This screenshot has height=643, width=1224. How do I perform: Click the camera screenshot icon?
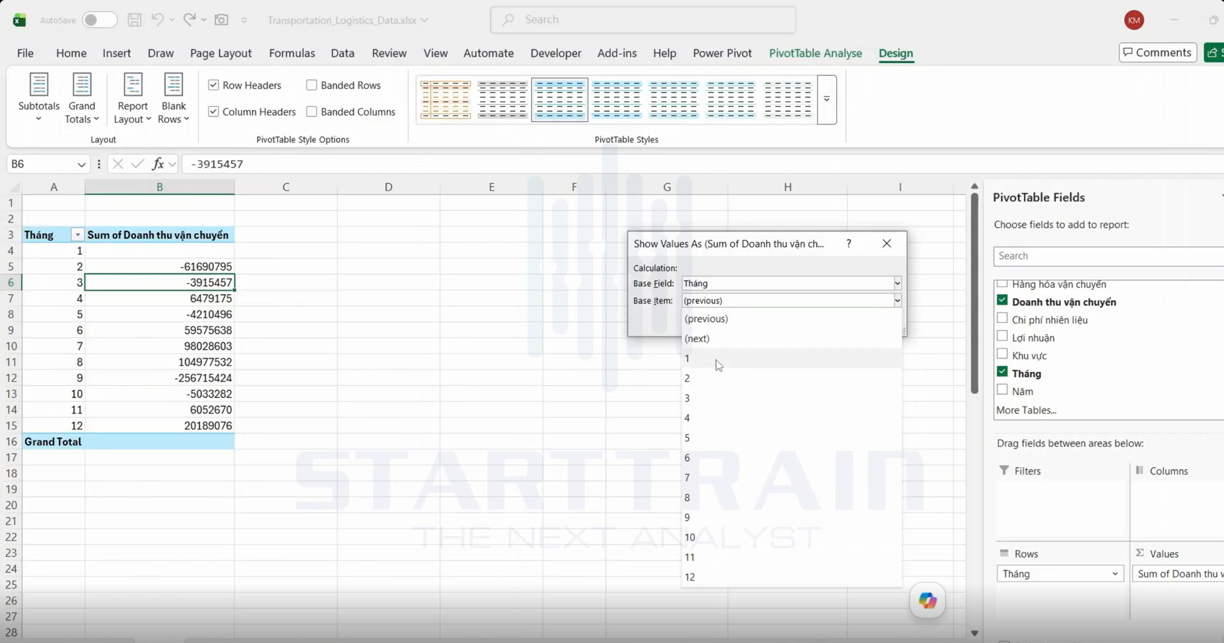coord(221,20)
